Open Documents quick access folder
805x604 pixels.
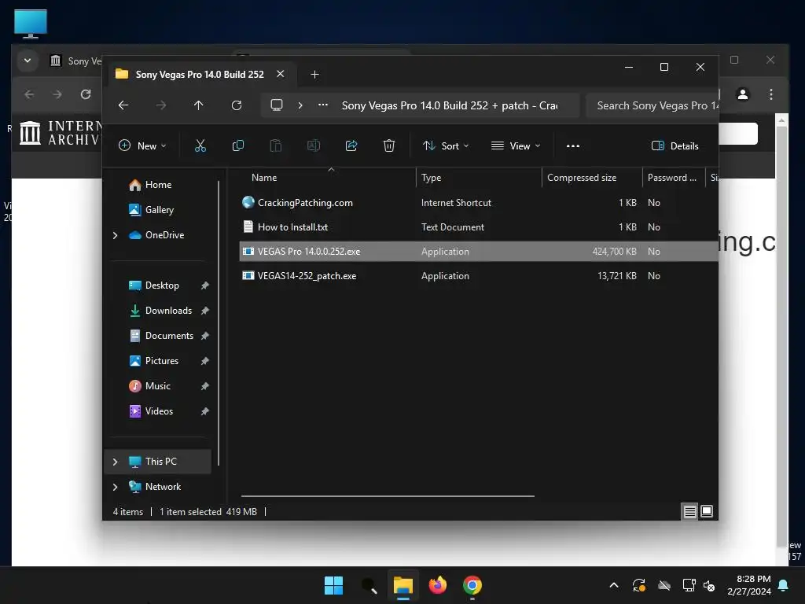pyautogui.click(x=169, y=336)
